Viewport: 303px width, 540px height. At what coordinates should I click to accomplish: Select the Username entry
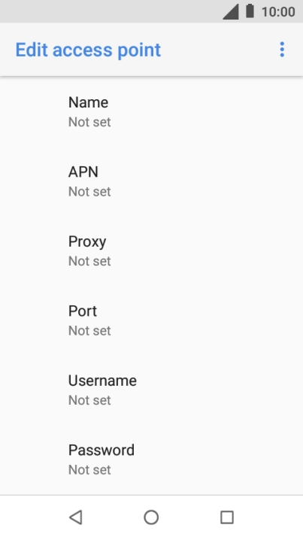pyautogui.click(x=152, y=390)
